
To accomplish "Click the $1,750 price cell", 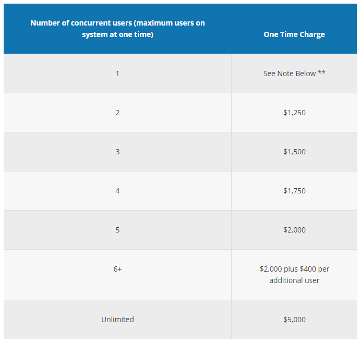I will point(294,191).
